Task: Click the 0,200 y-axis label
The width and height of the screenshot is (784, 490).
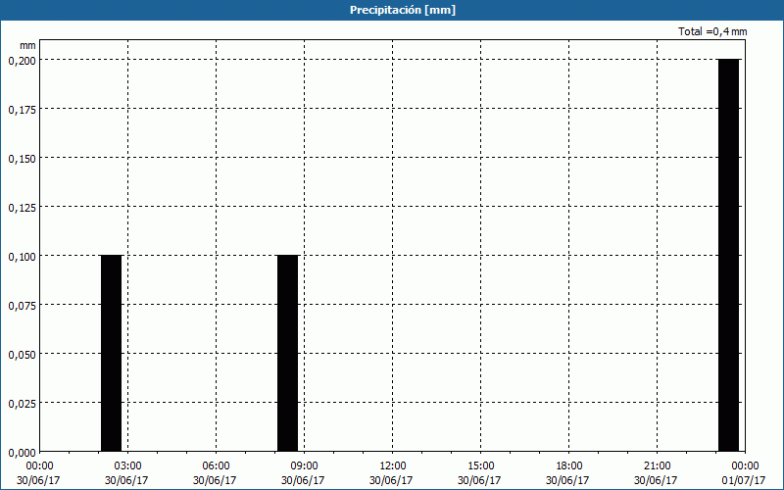Action: 22,60
